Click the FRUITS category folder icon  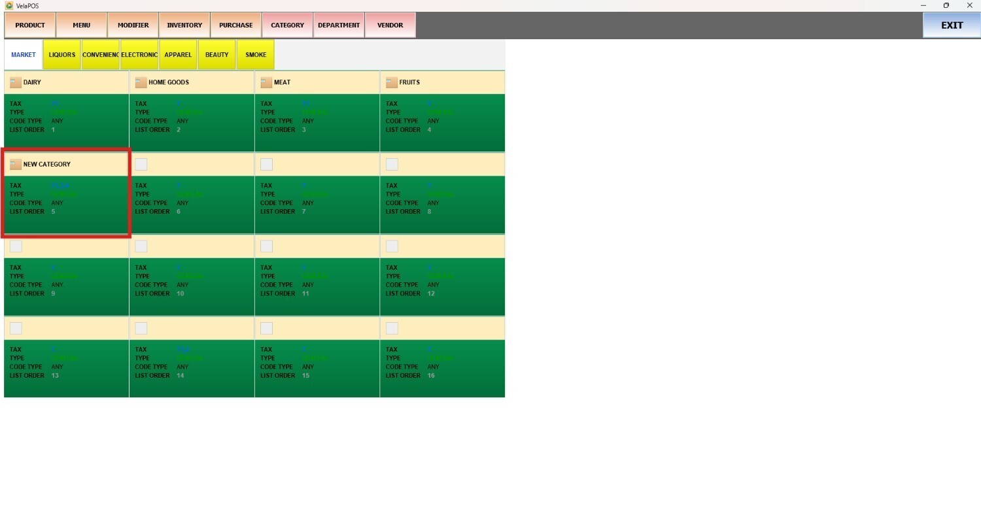tap(392, 82)
